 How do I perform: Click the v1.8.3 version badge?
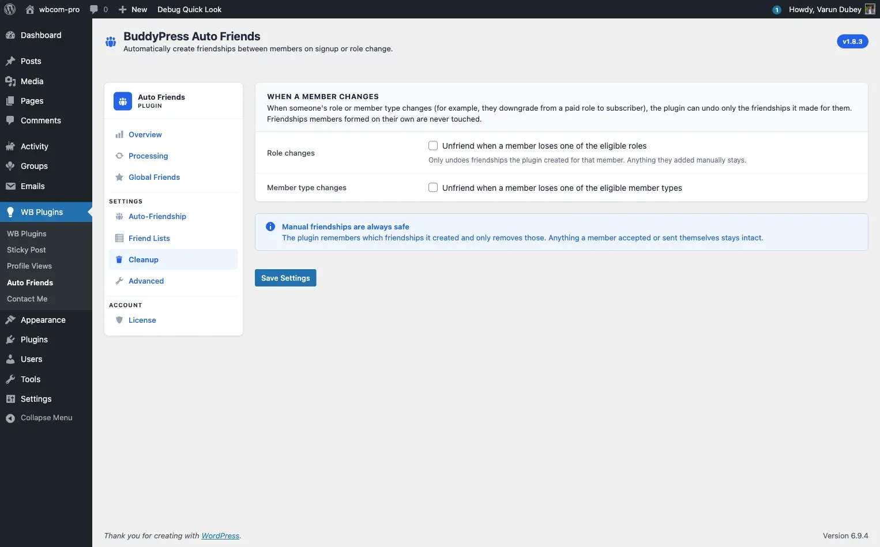click(852, 42)
